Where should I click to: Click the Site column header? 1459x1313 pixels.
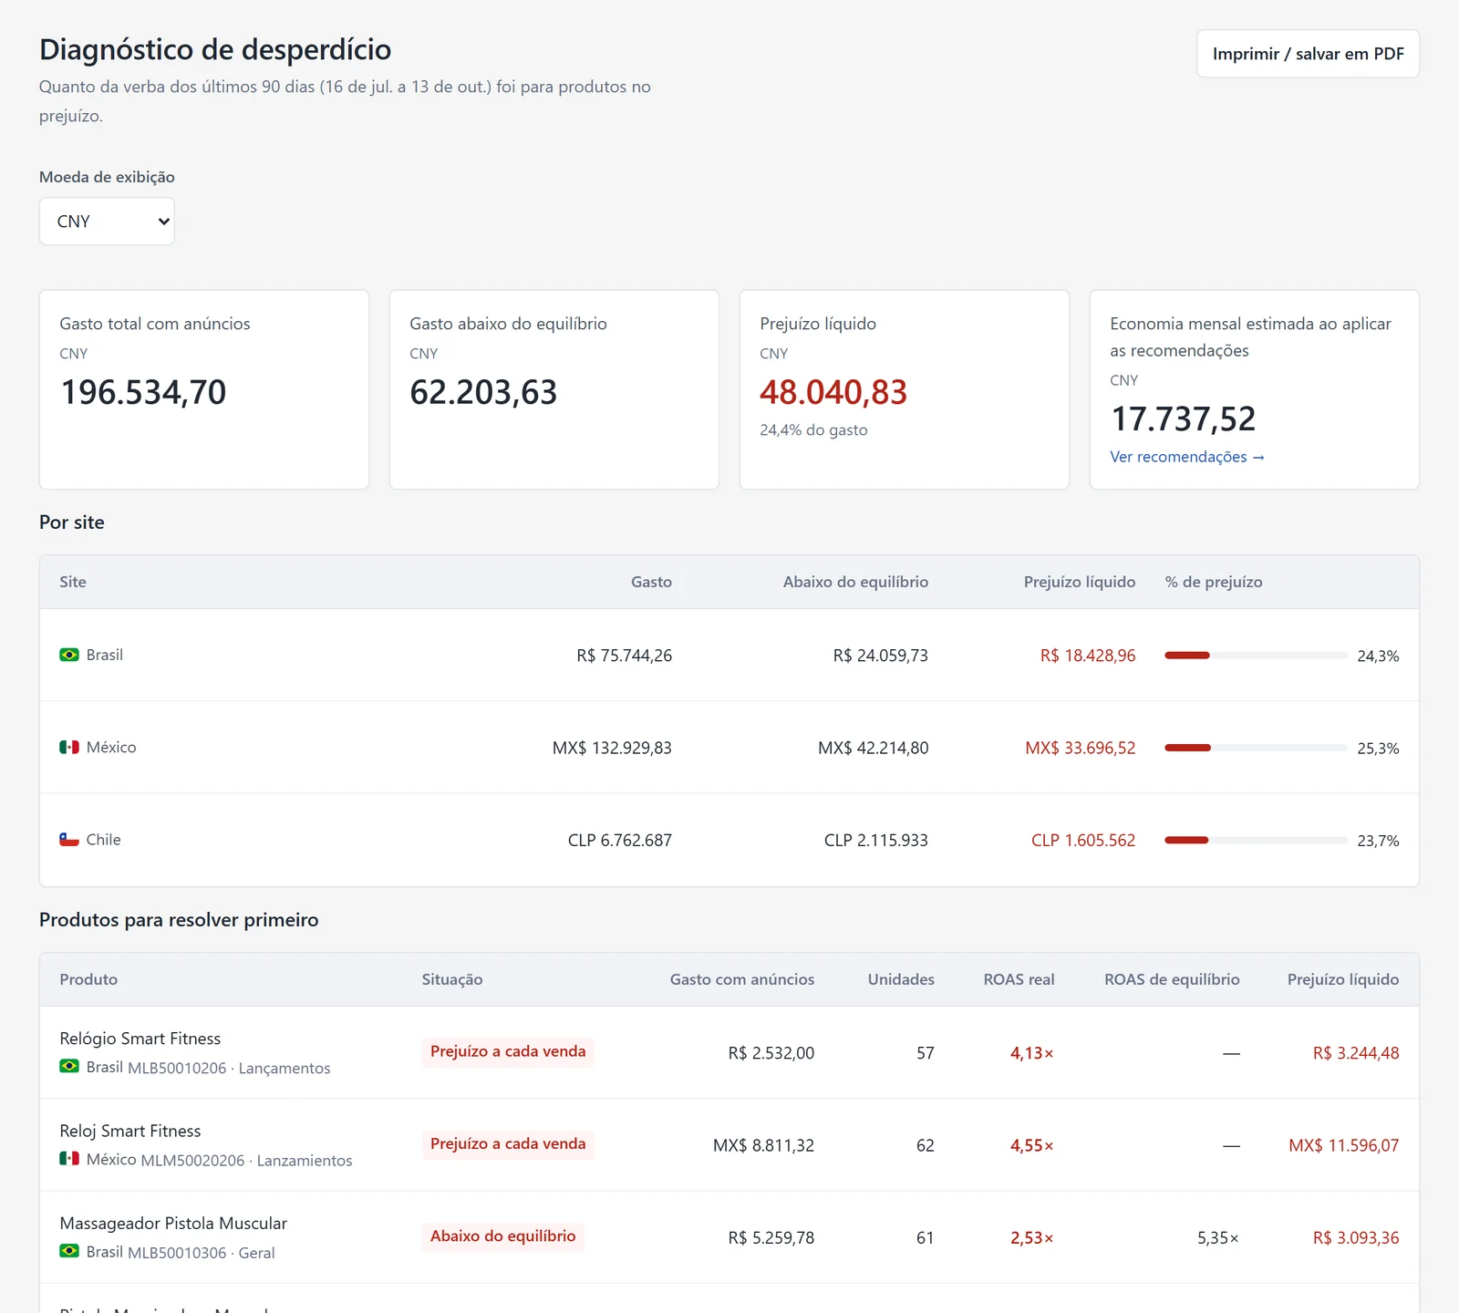click(x=73, y=582)
